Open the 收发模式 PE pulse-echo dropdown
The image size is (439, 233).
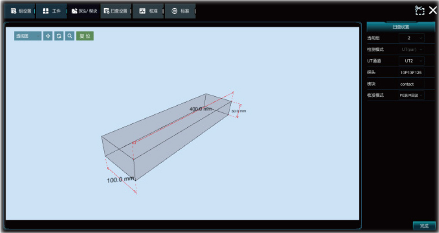coord(412,95)
